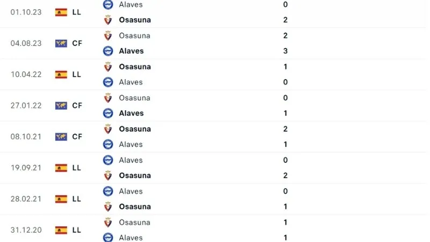Click the 27.01.22 match date
430x242 pixels.
(x=24, y=105)
